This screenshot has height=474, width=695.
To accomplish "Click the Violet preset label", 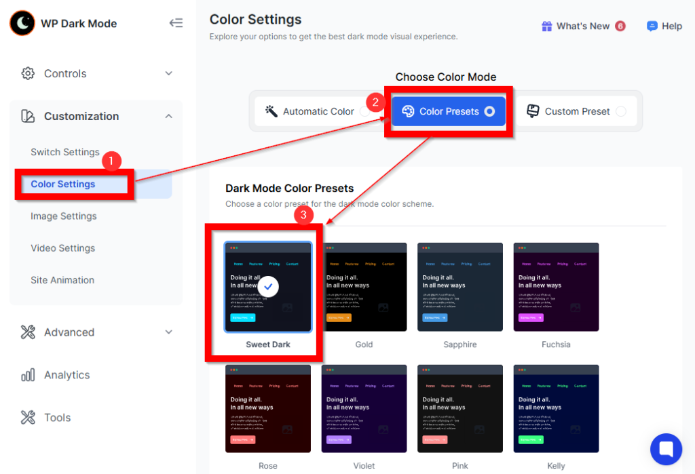I will [x=364, y=466].
